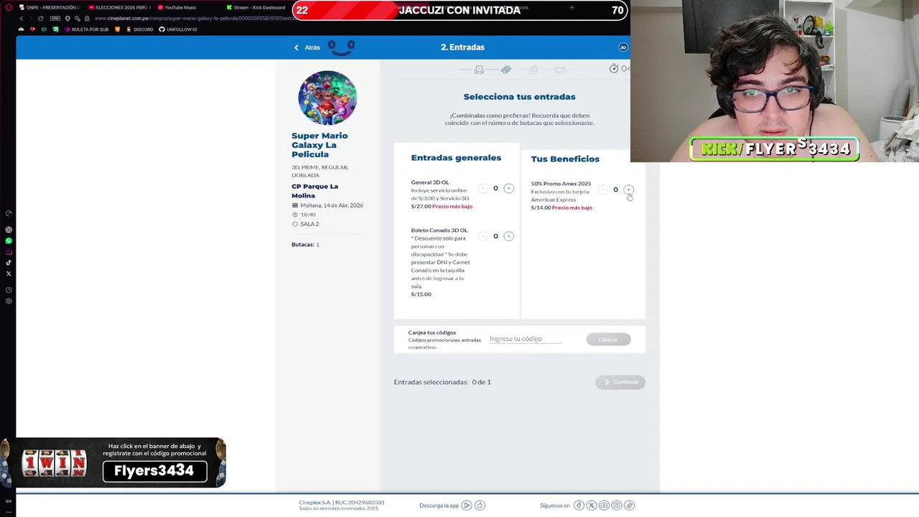Add one Boleto Conadis 3D OL ticket
This screenshot has width=919, height=517.
pyautogui.click(x=508, y=236)
